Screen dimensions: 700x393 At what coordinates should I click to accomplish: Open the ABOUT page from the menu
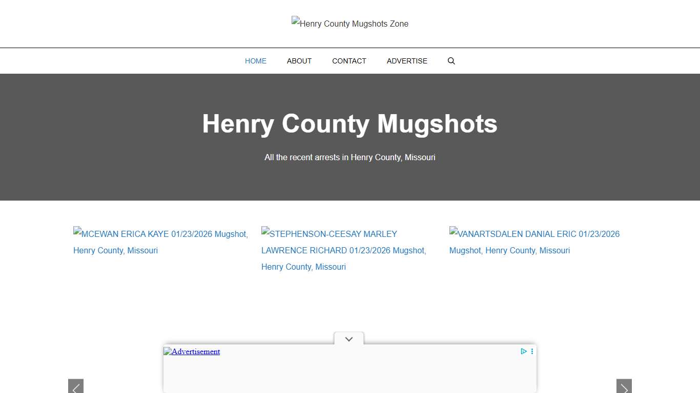(299, 61)
